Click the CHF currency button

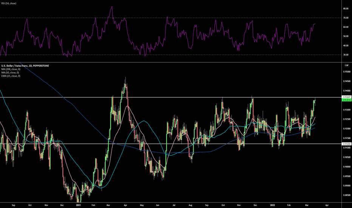347,65
